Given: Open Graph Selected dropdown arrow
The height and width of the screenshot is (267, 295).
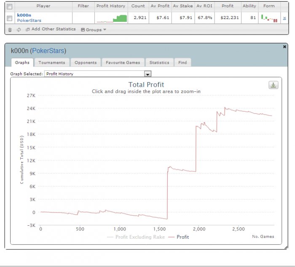Looking at the screenshot, I should 147,74.
